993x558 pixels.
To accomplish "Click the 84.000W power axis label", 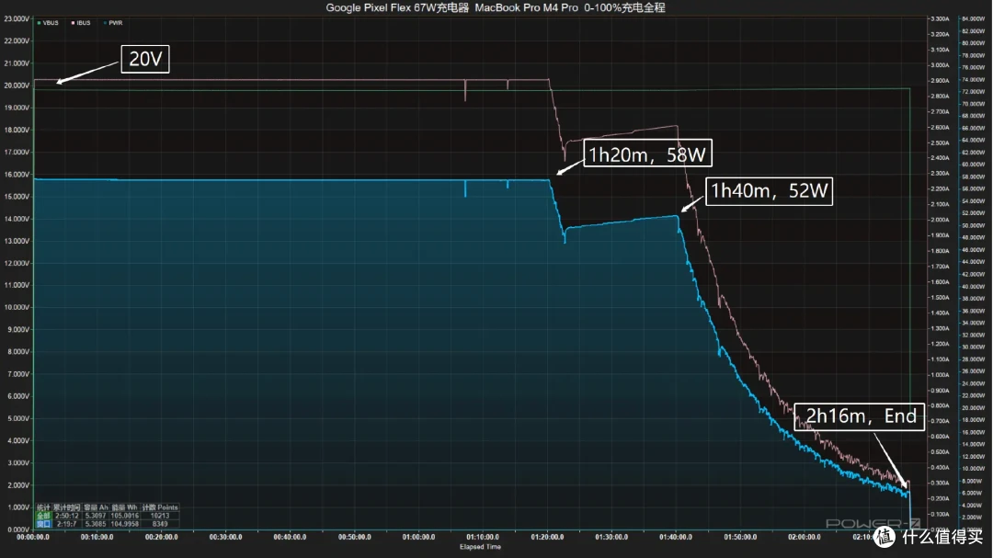I will [x=974, y=19].
